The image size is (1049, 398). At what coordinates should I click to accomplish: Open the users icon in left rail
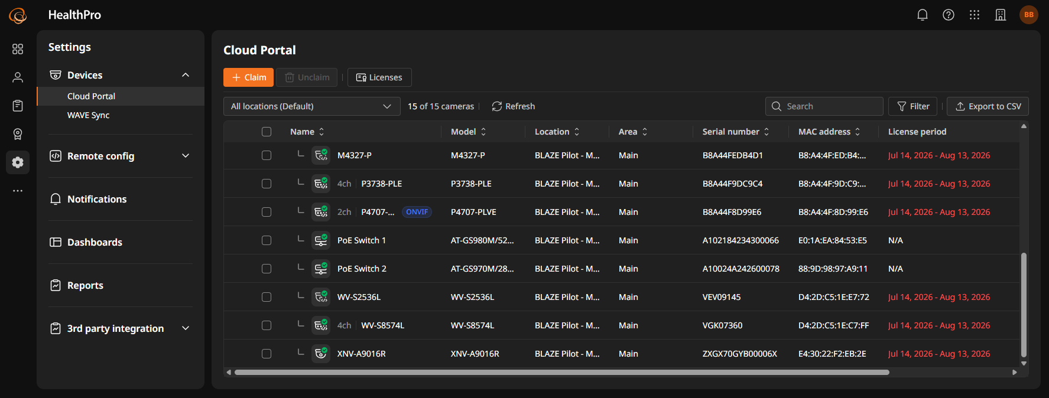[18, 77]
